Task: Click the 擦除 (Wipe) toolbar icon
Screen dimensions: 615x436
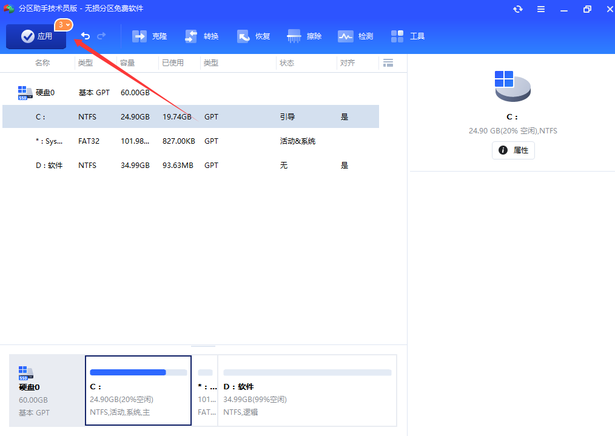Action: click(x=294, y=36)
